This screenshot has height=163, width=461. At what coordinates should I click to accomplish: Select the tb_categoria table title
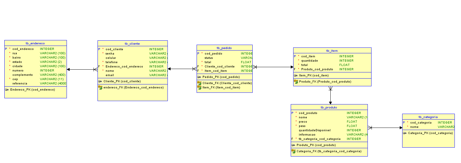point(428,117)
